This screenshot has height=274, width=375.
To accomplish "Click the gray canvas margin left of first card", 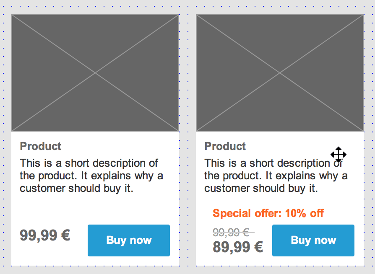I will 5,138.
